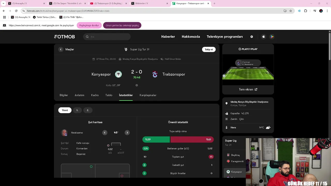
Task: Click the weather cloud icon
Action: (x=268, y=127)
